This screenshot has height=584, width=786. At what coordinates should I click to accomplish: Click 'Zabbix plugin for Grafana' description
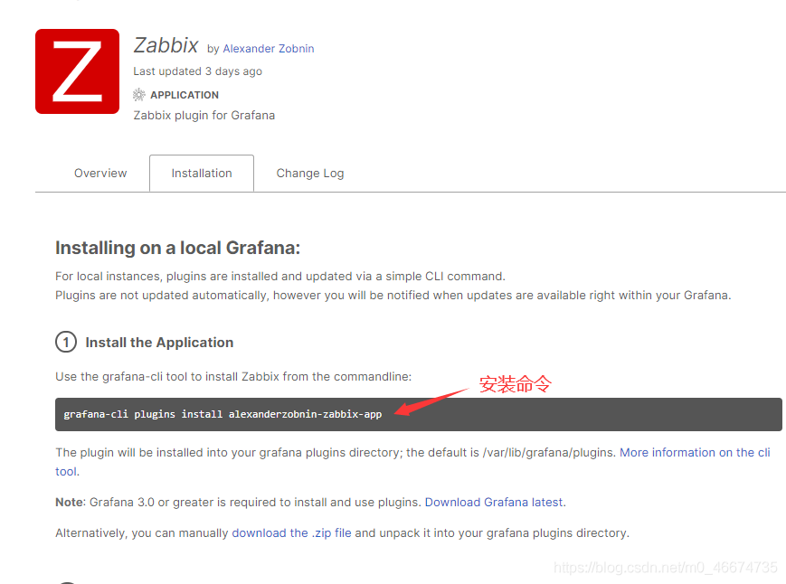coord(204,116)
